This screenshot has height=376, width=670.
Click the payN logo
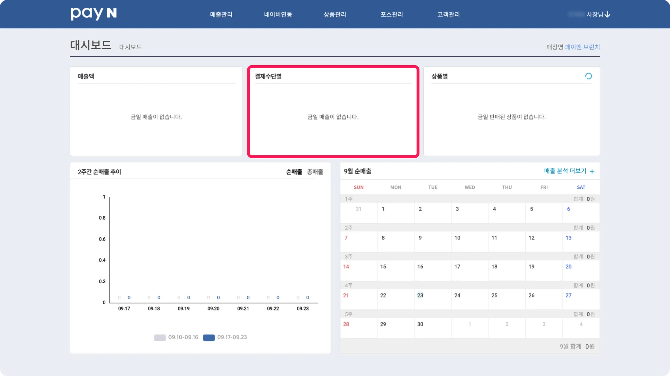pos(94,14)
